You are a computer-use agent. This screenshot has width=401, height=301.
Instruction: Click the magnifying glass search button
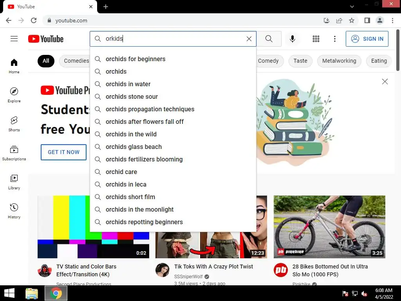[x=269, y=39]
